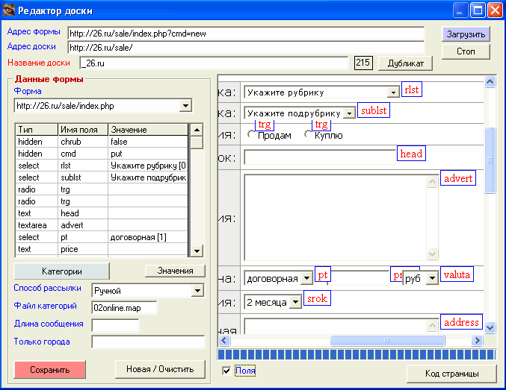This screenshot has width=506, height=390.
Task: Select the Куплю radio button
Action: coord(308,134)
